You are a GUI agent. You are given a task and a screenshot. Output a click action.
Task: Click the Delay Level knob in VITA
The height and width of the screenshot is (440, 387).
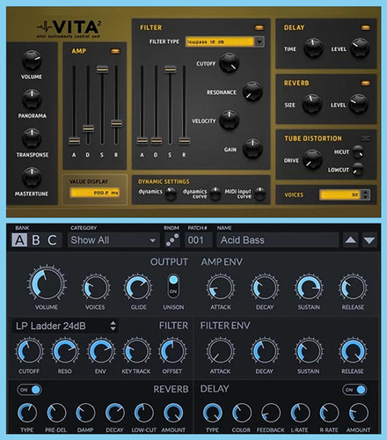point(360,48)
